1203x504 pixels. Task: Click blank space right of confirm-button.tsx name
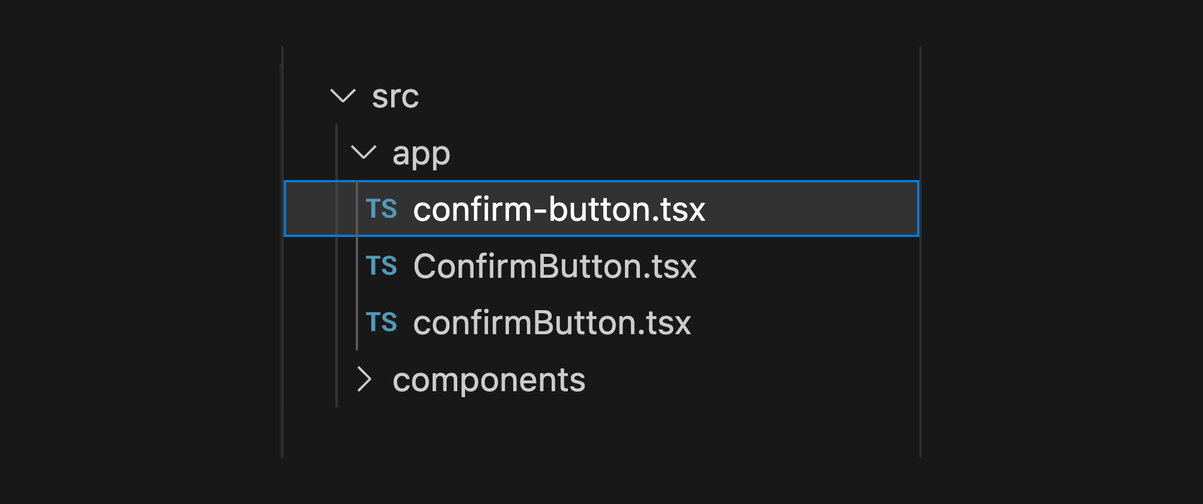coord(811,209)
